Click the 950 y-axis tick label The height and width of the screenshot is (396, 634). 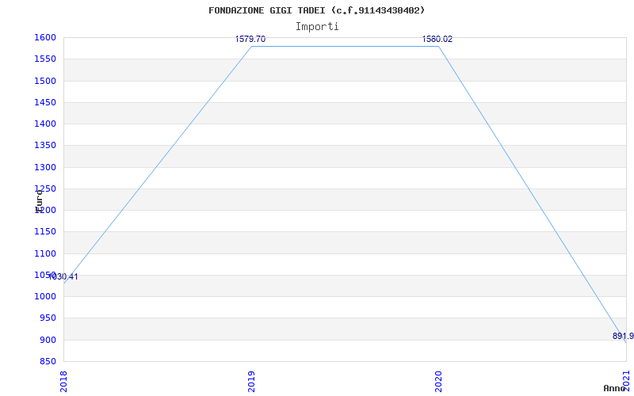click(x=48, y=318)
